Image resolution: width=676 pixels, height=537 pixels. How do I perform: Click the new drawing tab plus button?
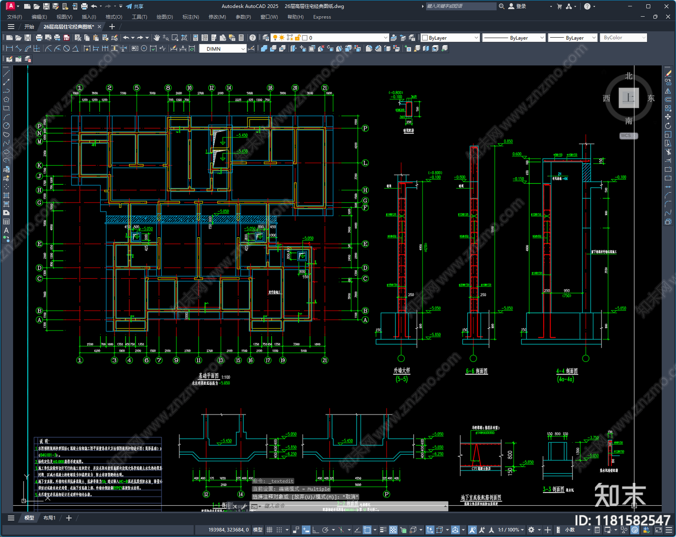pos(112,27)
